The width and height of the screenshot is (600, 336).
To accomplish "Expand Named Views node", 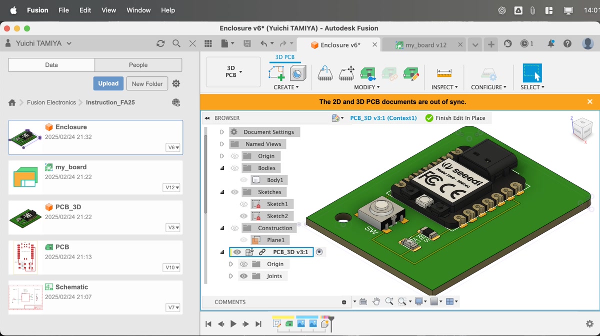I will (x=222, y=144).
